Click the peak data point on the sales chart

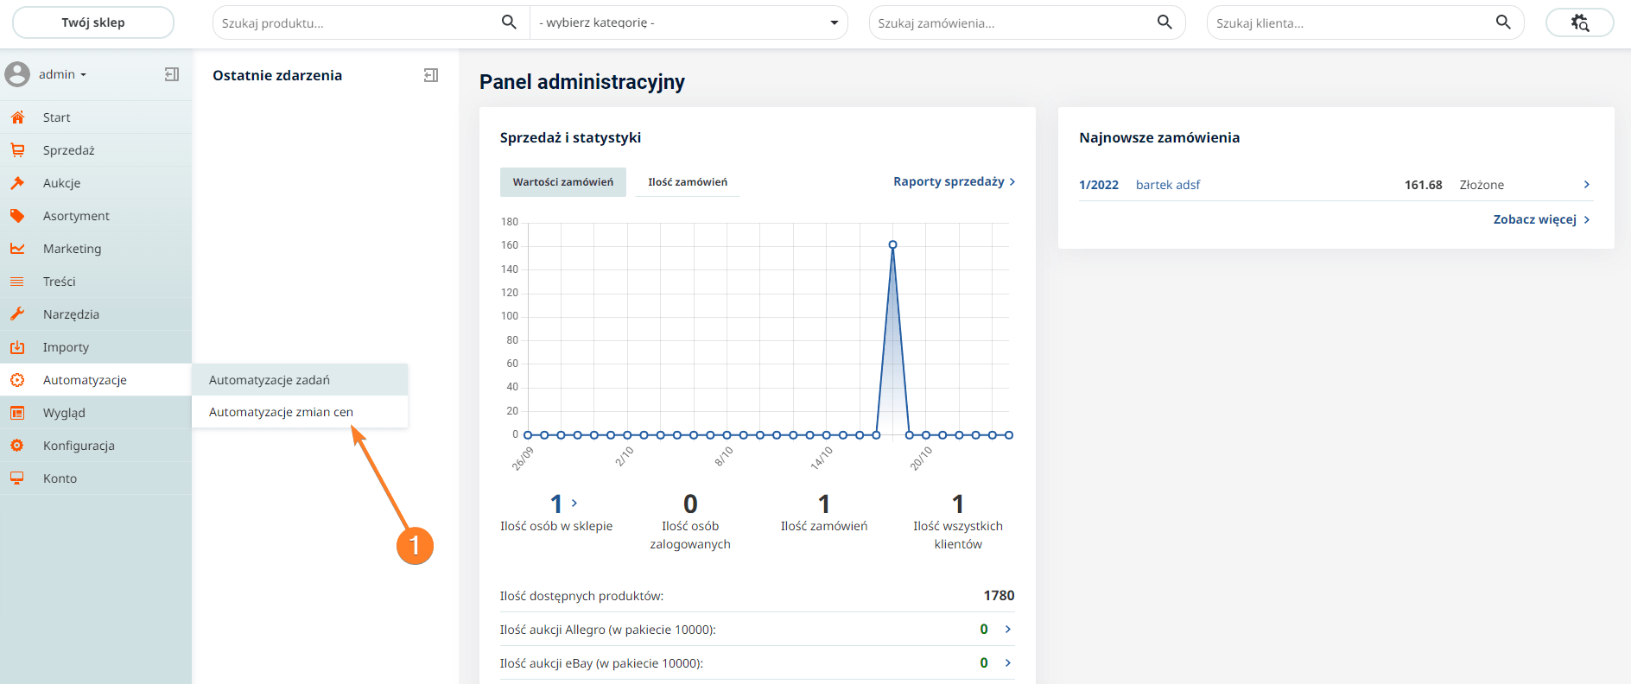click(892, 244)
